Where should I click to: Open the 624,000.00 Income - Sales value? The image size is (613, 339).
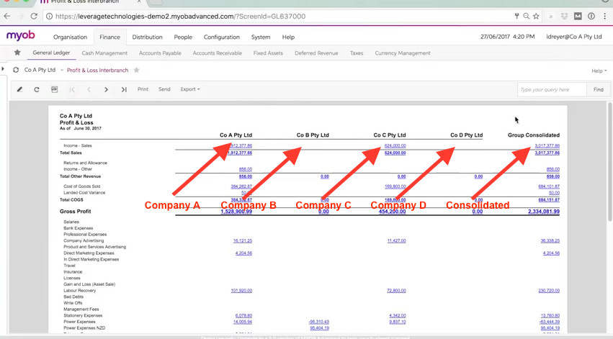[395, 145]
